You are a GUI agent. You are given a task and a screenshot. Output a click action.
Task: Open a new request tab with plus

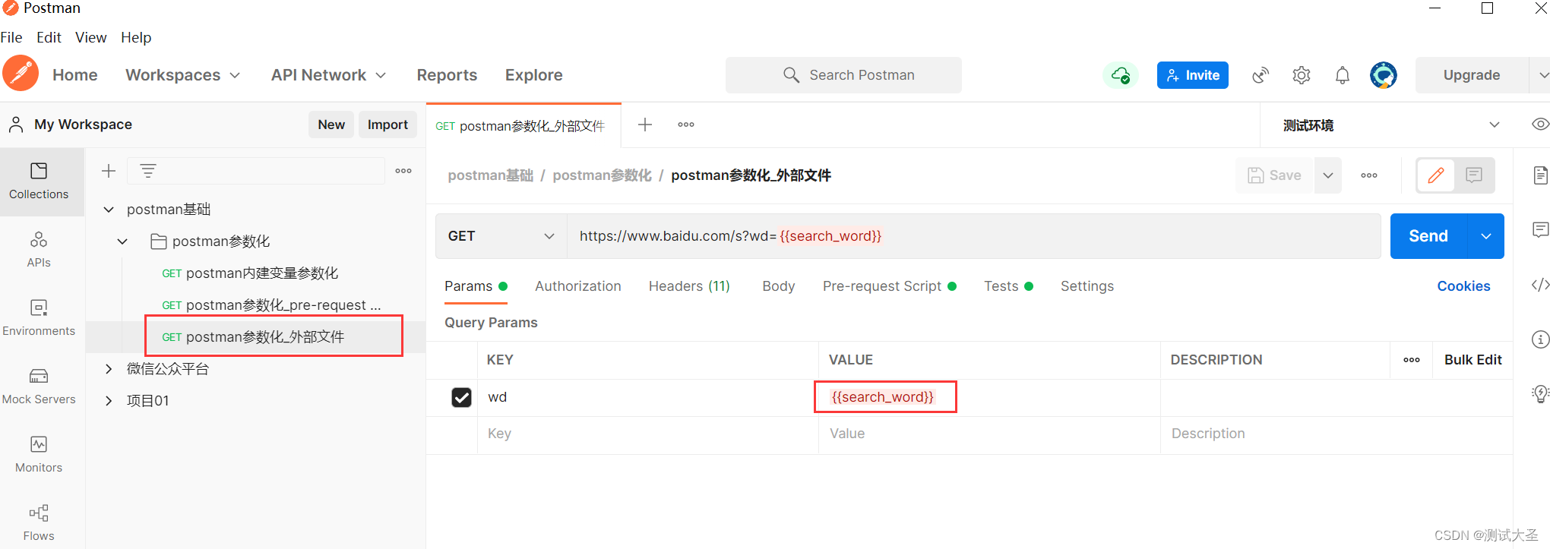point(645,125)
